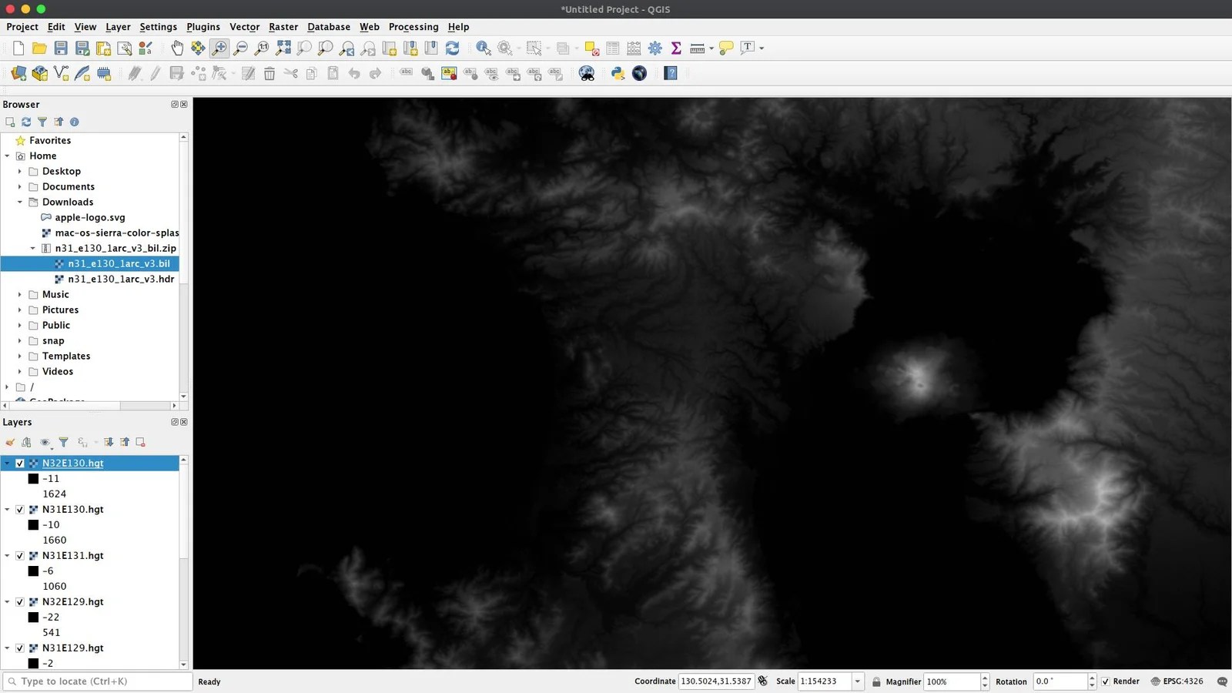This screenshot has width=1232, height=693.
Task: Toggle visibility of N32E129.hgt layer
Action: (20, 602)
